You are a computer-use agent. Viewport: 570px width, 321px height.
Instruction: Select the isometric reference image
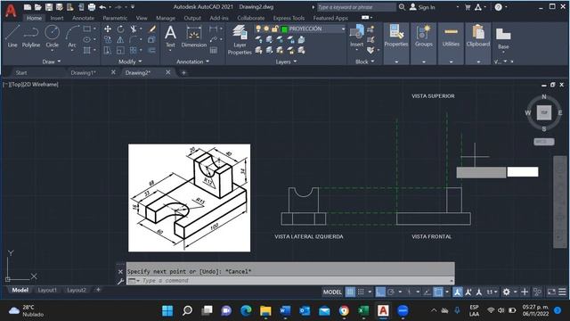pyautogui.click(x=189, y=198)
